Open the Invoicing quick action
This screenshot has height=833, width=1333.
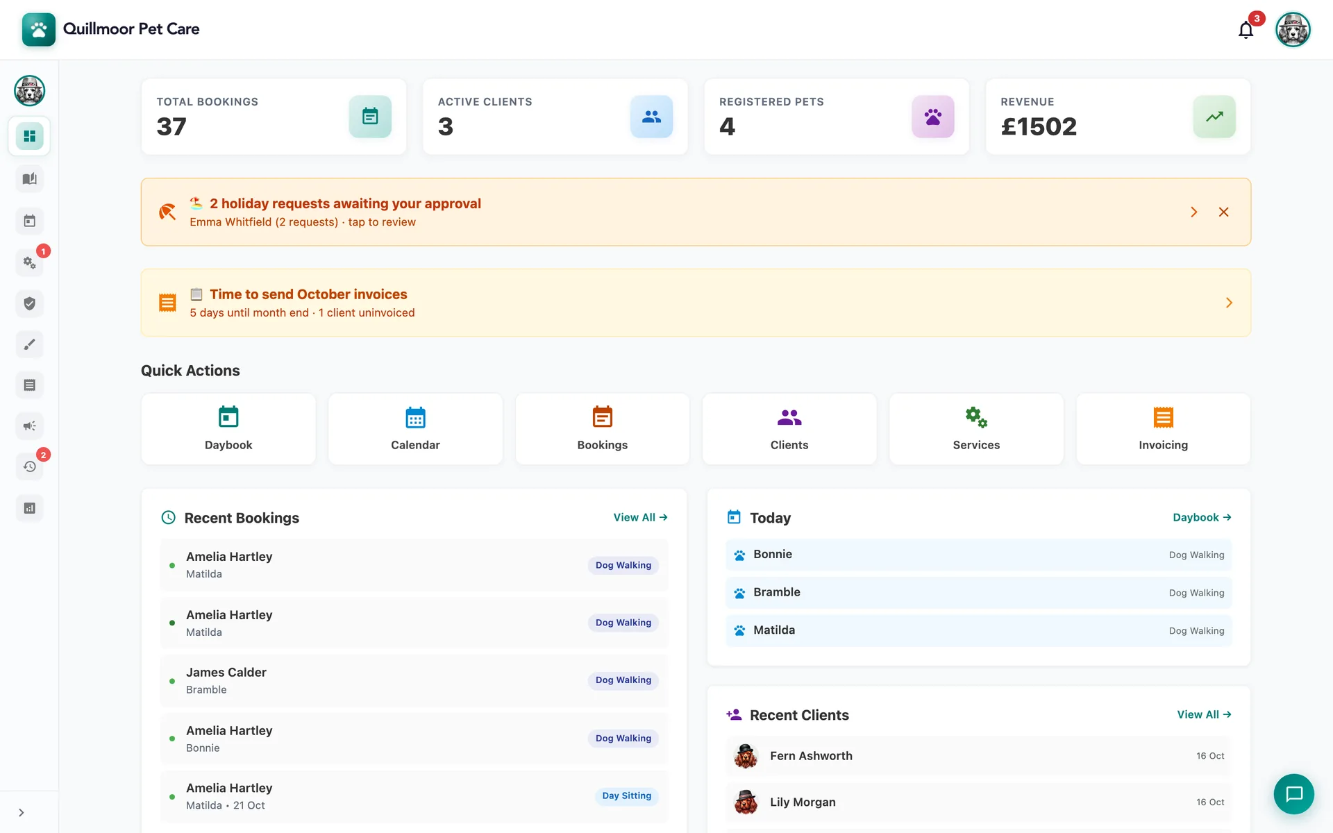tap(1164, 429)
